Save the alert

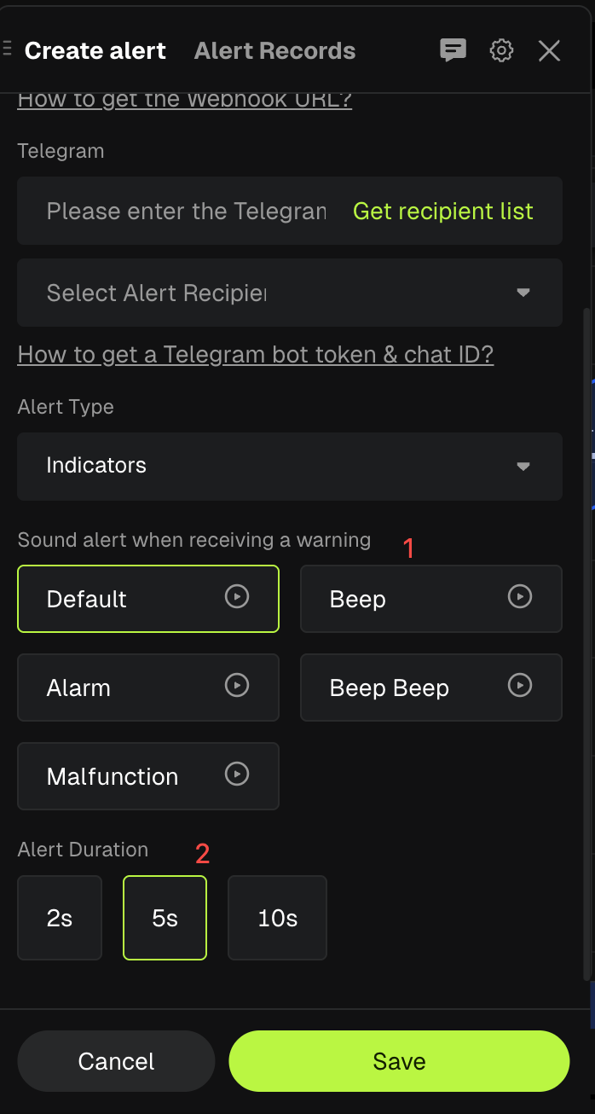pos(398,1061)
